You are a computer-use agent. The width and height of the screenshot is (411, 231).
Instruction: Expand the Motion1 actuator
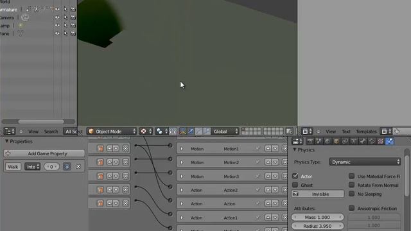pos(181,149)
